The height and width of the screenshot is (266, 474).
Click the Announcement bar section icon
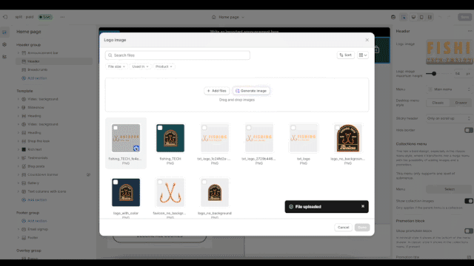[x=24, y=52]
